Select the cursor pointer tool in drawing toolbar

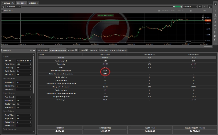[215, 4]
